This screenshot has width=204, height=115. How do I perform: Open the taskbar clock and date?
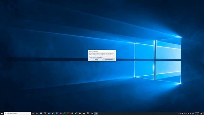point(197,113)
